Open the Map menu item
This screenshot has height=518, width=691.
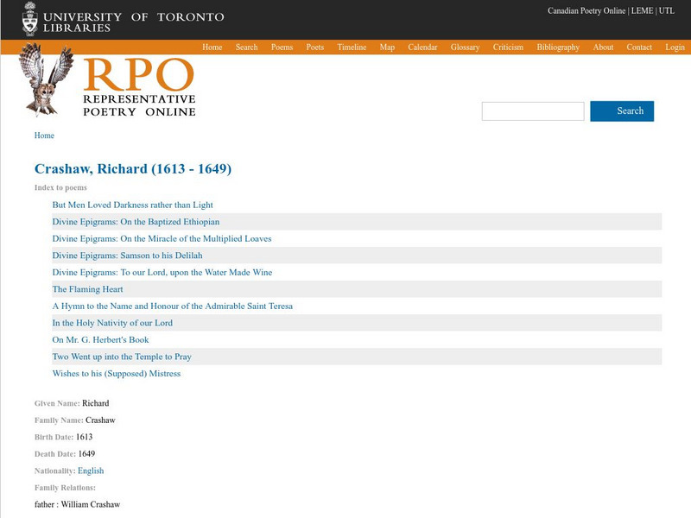point(387,47)
